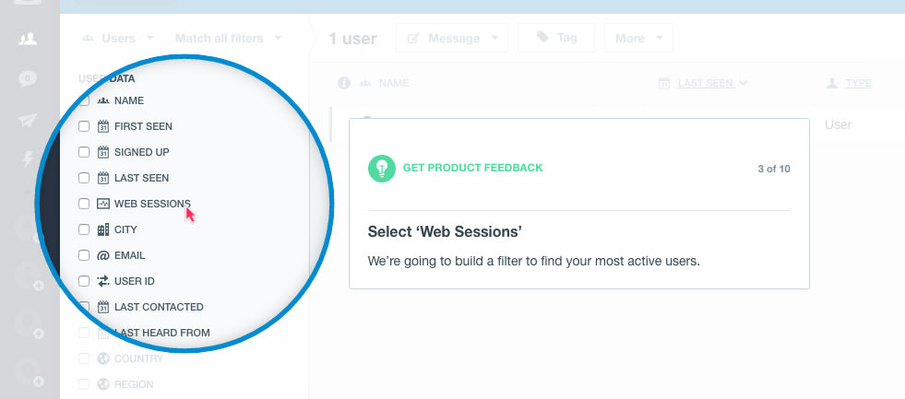Click the info icon beside NAME column
Screen dimensions: 905x399
coord(344,83)
